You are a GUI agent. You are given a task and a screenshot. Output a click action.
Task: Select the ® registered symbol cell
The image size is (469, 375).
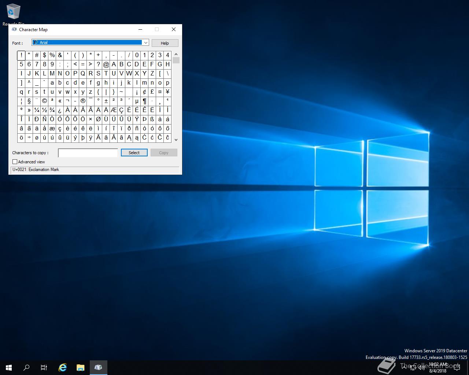coord(83,101)
